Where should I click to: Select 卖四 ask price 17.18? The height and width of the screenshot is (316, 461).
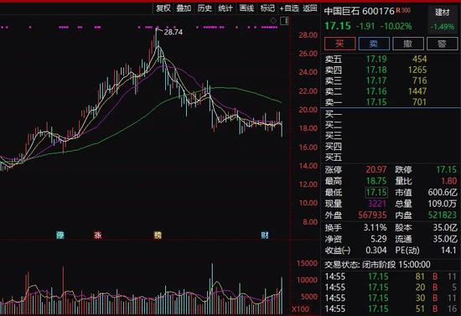(x=376, y=70)
